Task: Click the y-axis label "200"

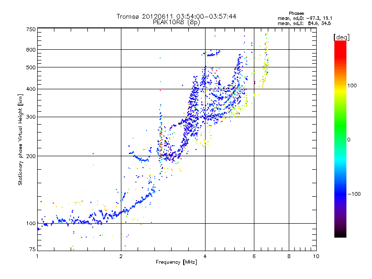Action: point(31,156)
